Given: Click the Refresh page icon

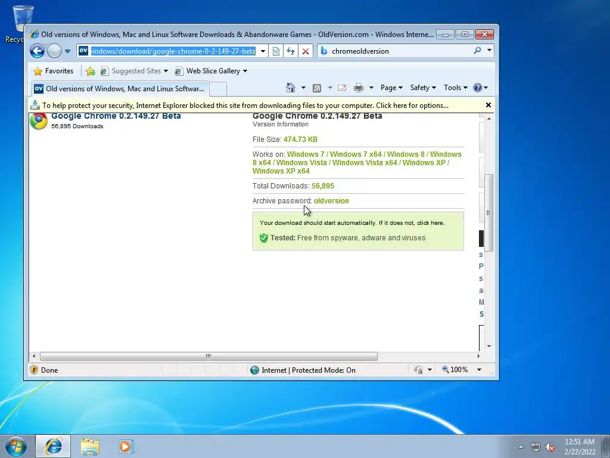Looking at the screenshot, I should coord(291,51).
